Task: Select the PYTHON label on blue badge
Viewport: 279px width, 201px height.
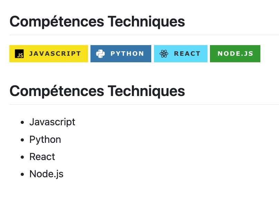Action: (127, 54)
